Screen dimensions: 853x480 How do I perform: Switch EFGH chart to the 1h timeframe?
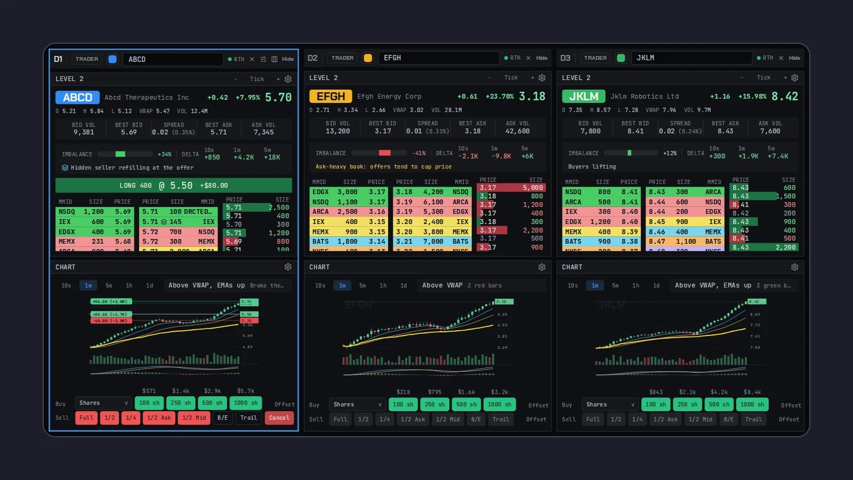[383, 285]
